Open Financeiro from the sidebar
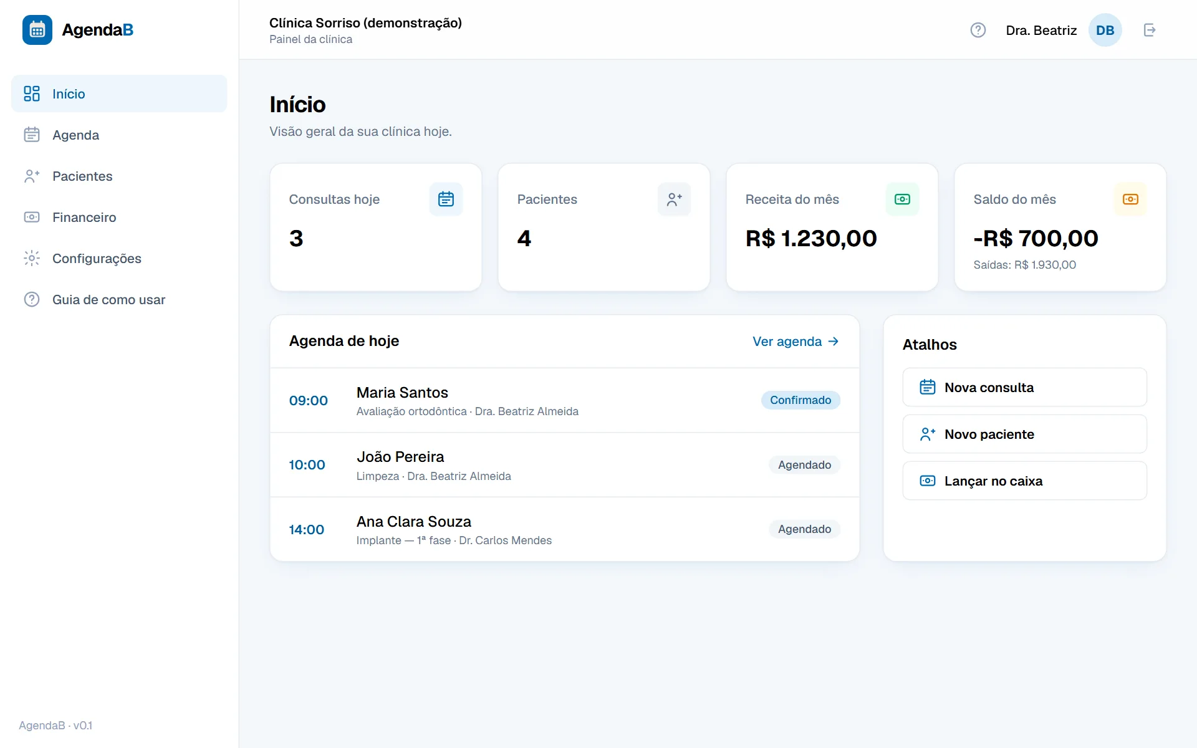Viewport: 1197px width, 748px height. pos(119,217)
